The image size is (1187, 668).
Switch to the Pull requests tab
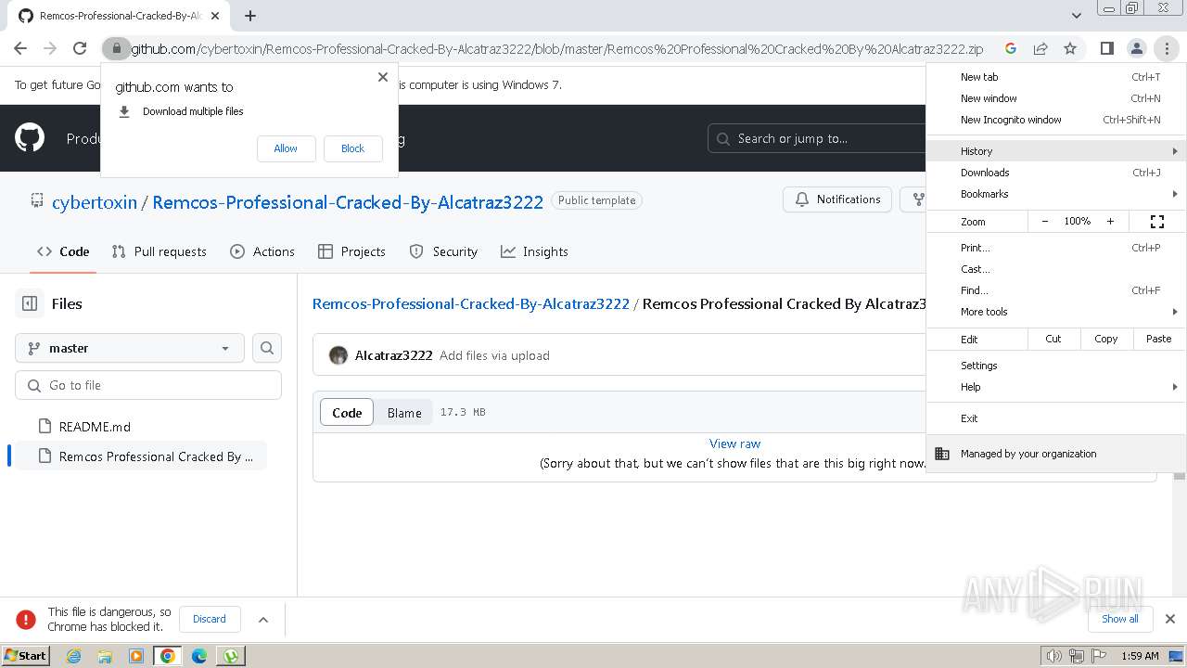[x=159, y=251]
